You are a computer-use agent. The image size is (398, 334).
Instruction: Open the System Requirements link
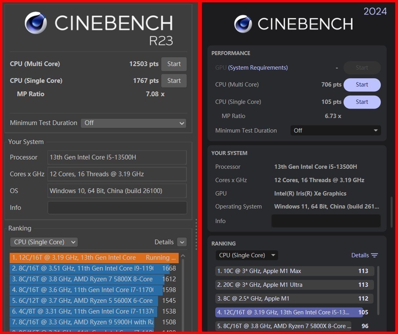click(x=258, y=68)
